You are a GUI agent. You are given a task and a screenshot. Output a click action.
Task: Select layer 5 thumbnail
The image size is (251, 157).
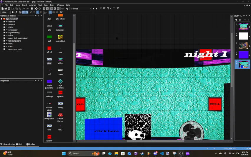243,27
